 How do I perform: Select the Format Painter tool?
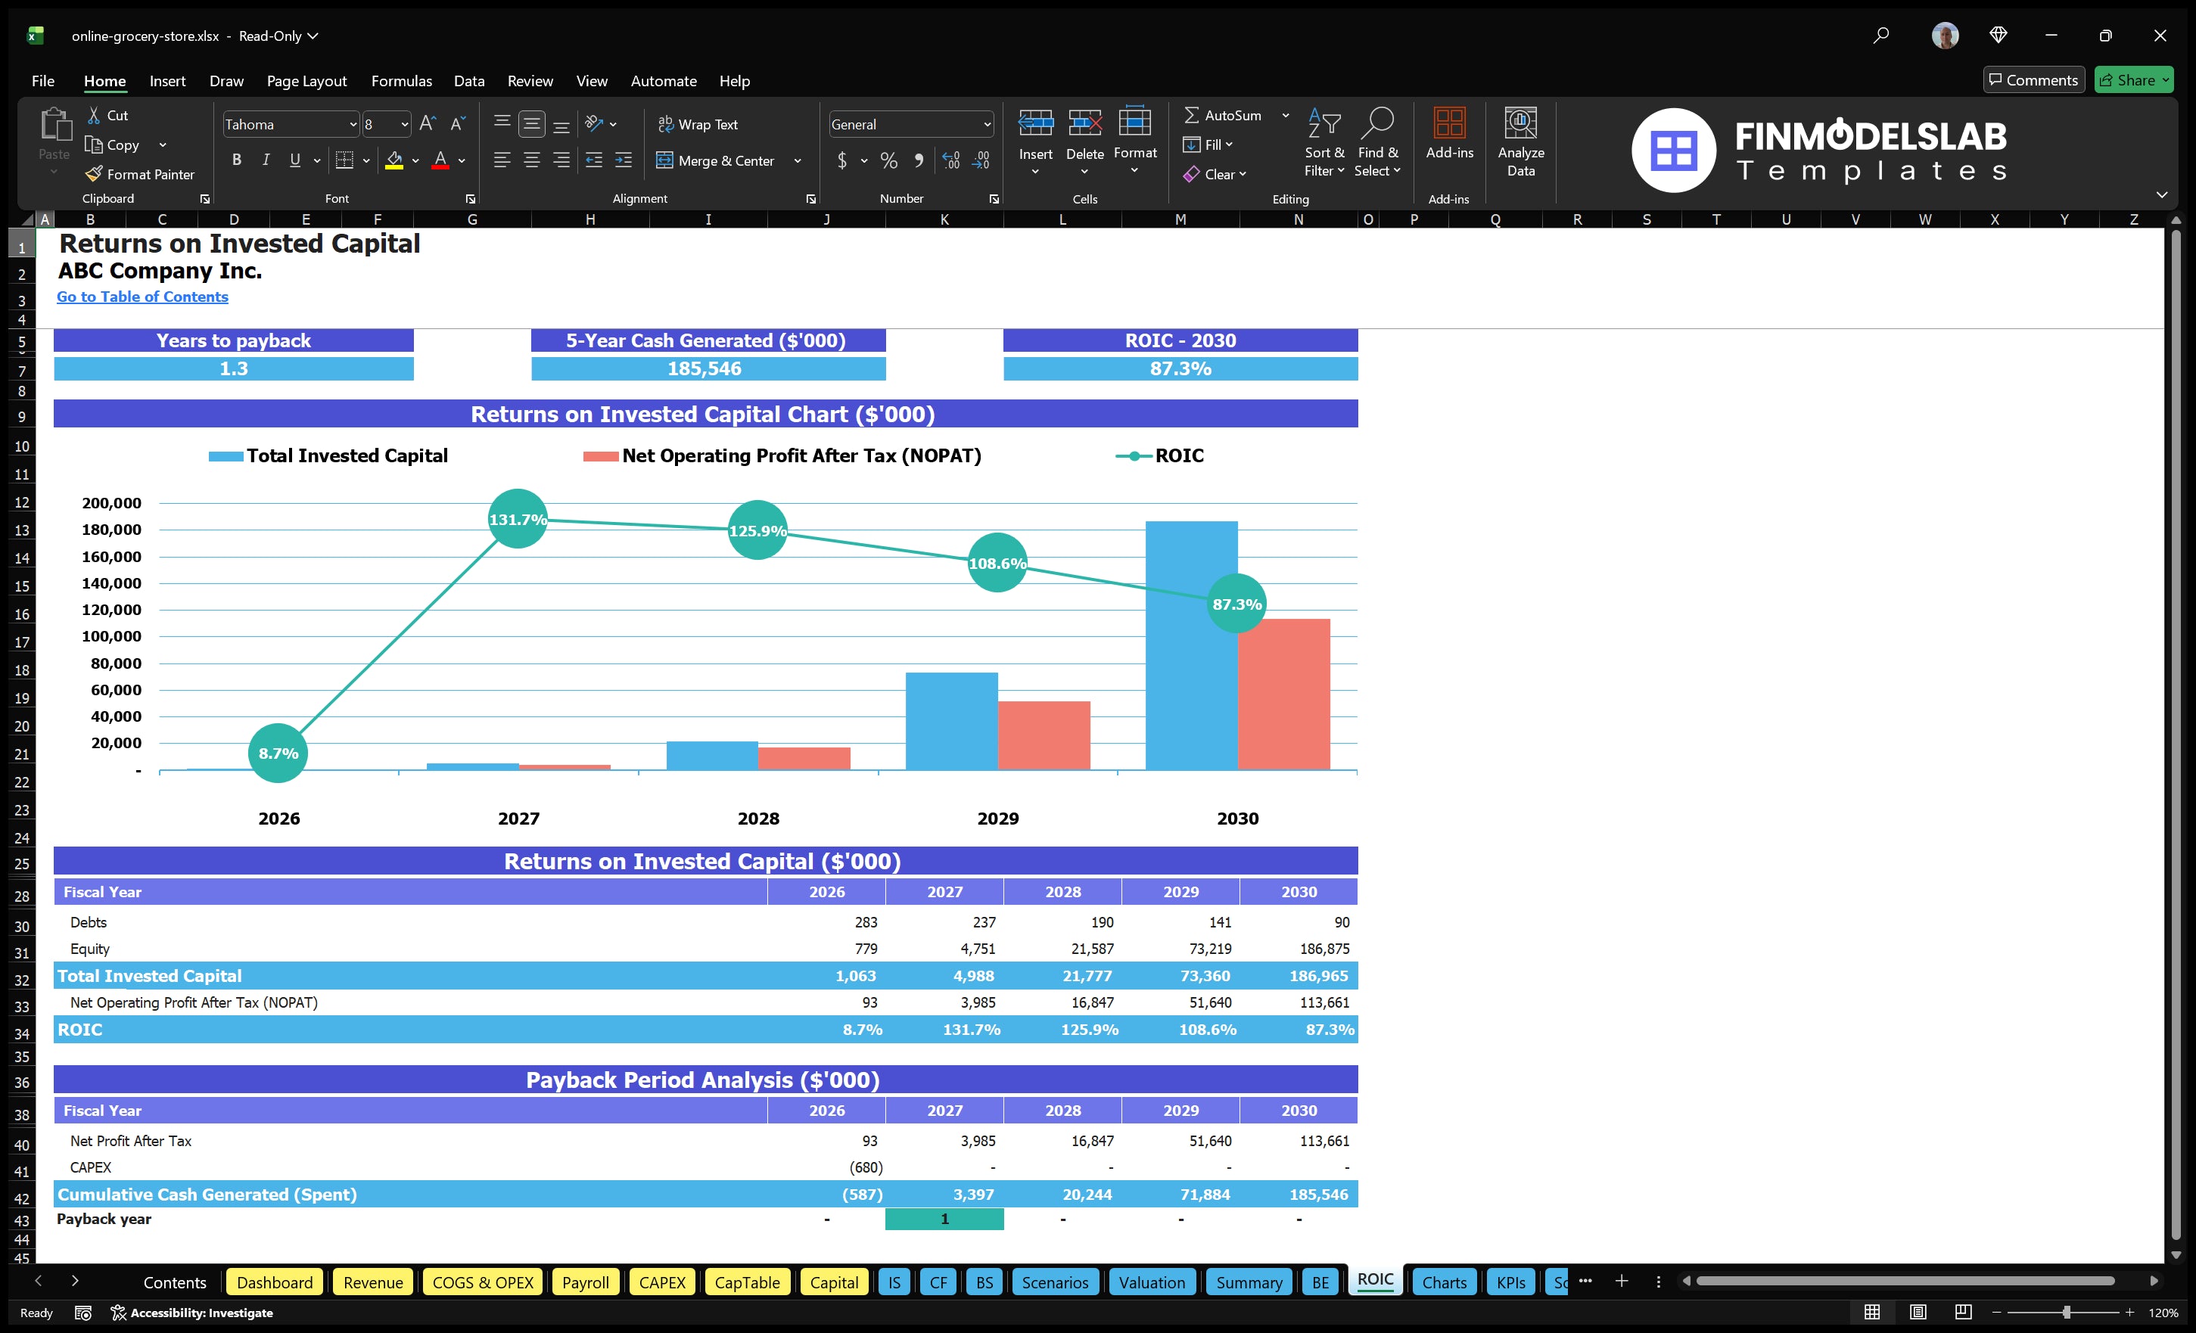(140, 174)
